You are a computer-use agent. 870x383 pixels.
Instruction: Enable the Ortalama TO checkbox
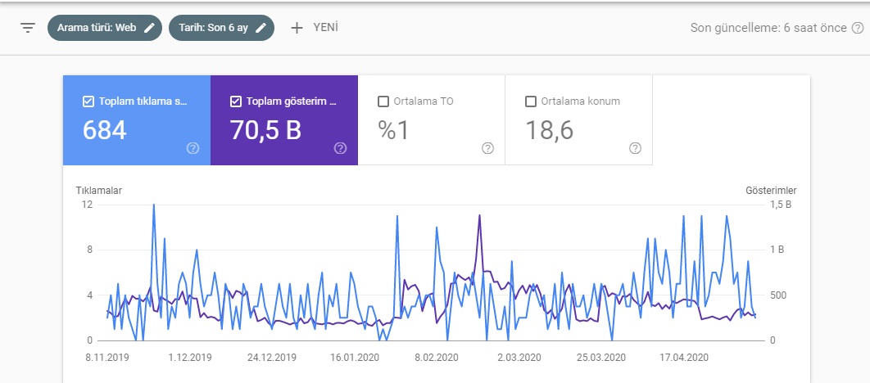tap(383, 101)
